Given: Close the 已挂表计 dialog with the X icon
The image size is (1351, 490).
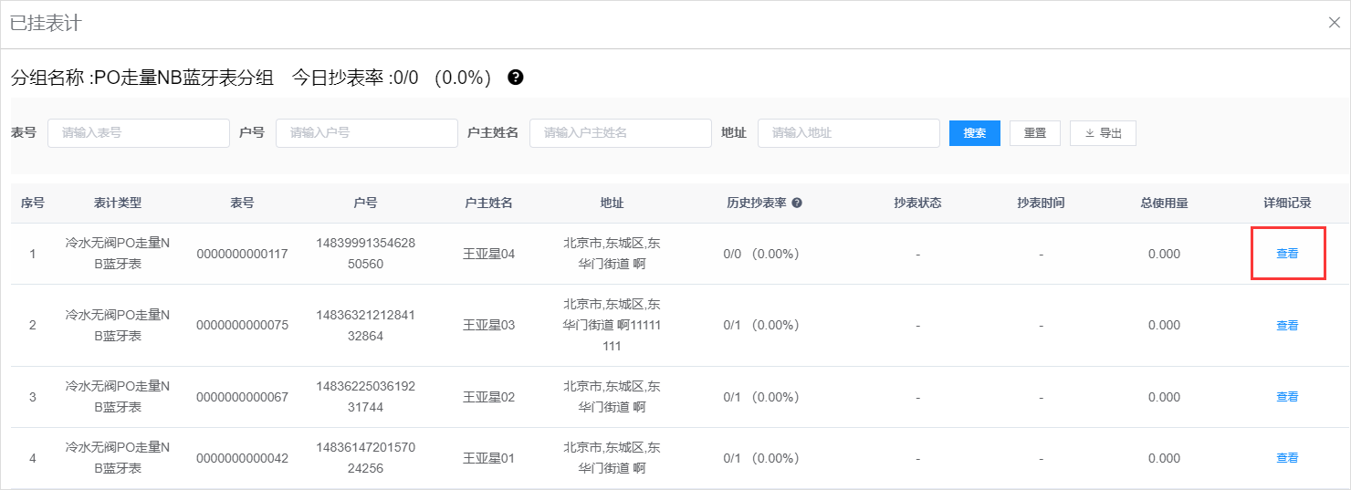Looking at the screenshot, I should point(1334,23).
